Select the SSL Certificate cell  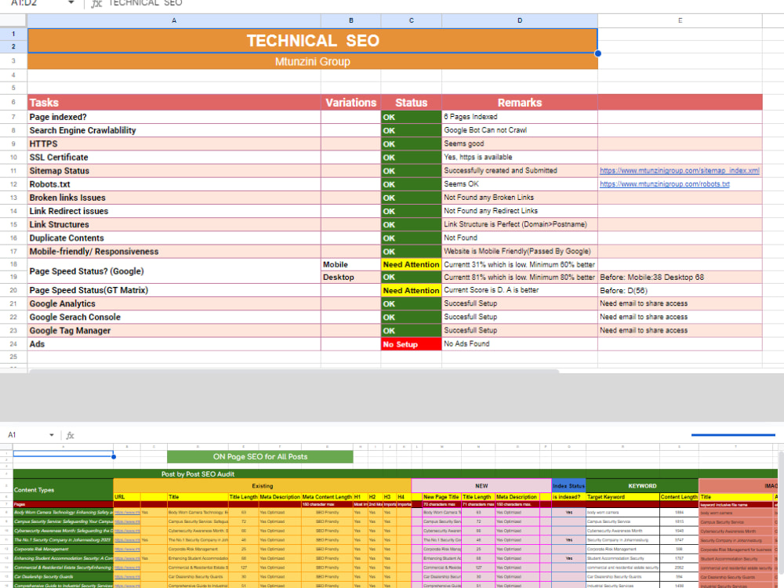174,158
